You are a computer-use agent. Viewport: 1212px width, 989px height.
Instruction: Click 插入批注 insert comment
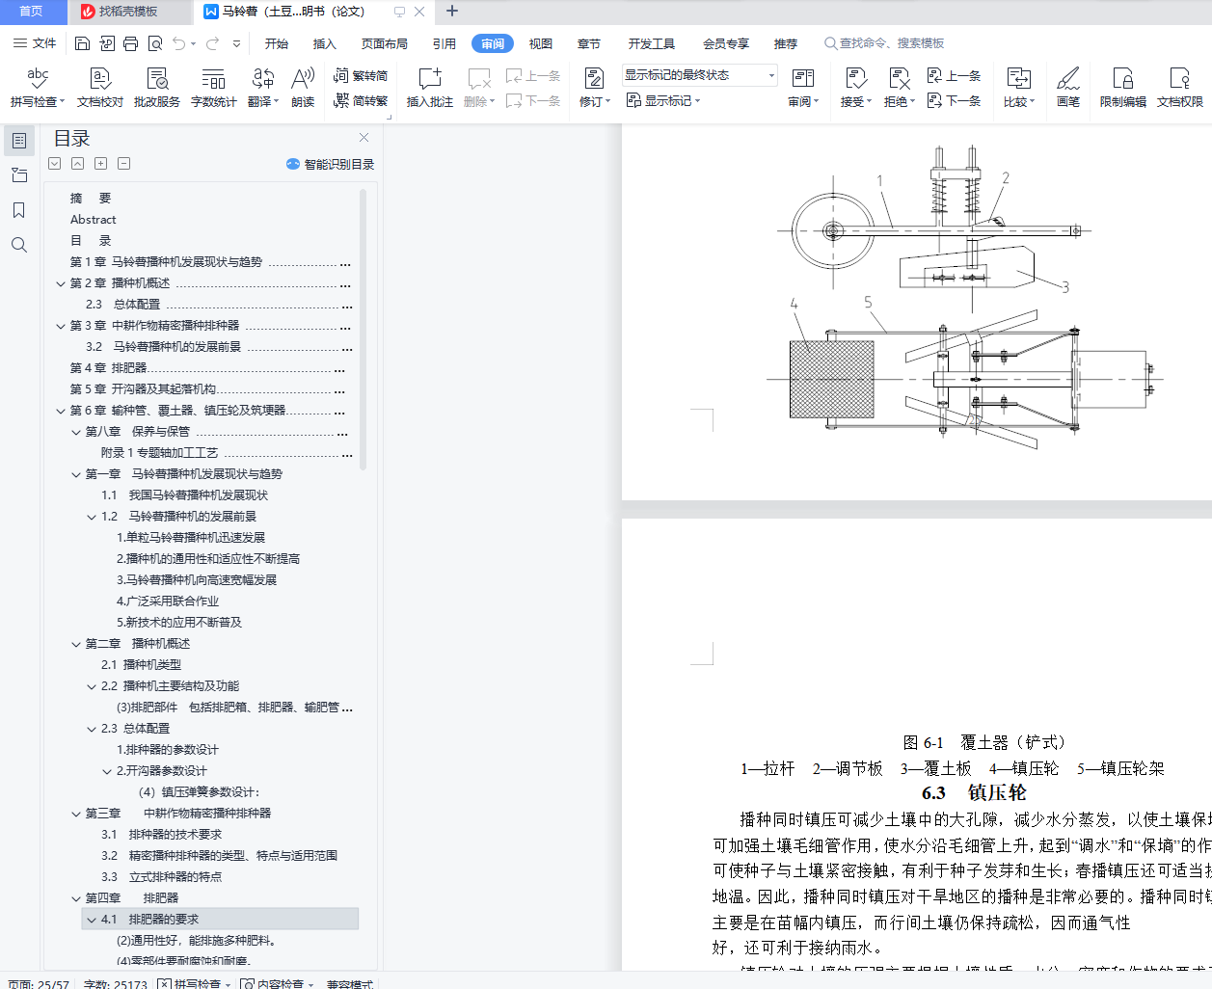click(x=430, y=87)
